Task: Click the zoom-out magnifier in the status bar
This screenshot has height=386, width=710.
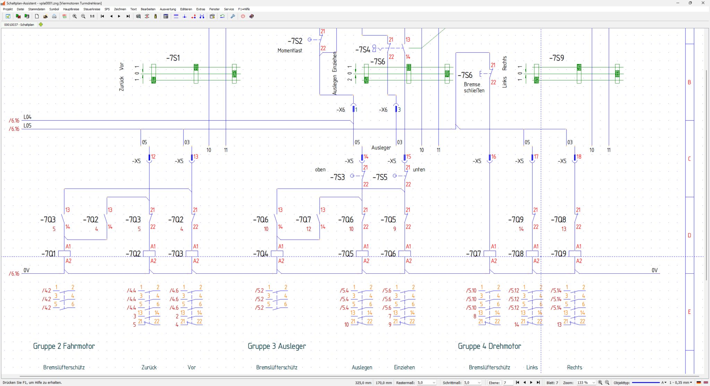Action: click(607, 383)
